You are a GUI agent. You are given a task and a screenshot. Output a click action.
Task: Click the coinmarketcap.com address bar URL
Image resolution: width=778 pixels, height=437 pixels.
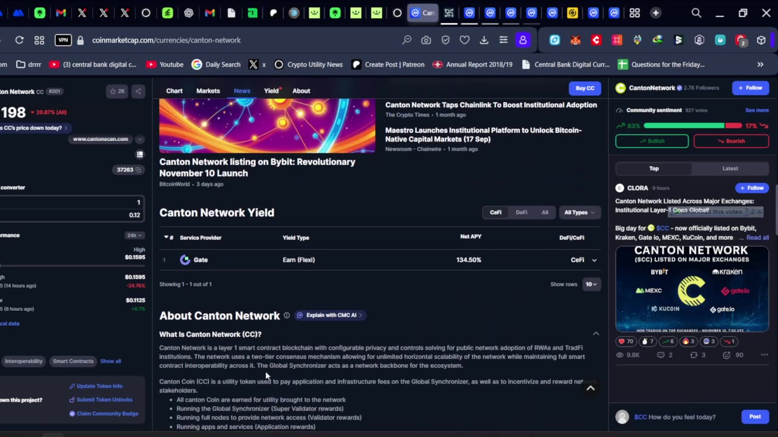(x=167, y=40)
